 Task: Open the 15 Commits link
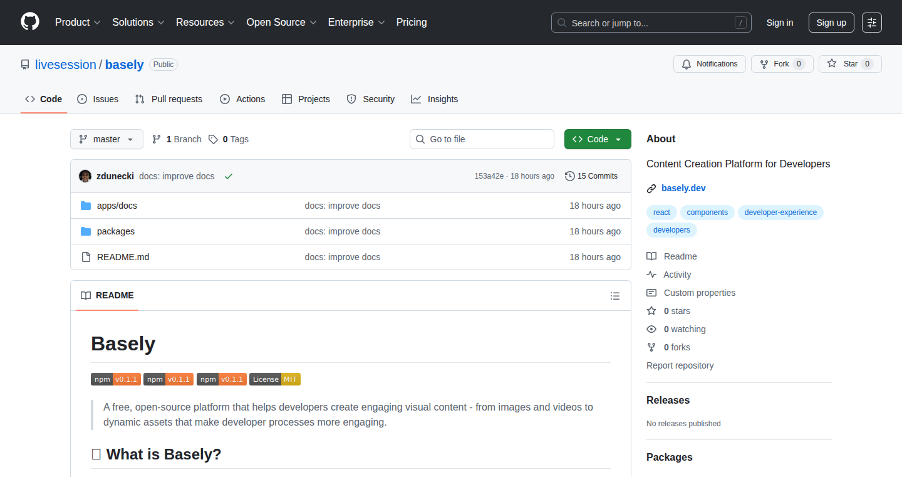point(591,176)
